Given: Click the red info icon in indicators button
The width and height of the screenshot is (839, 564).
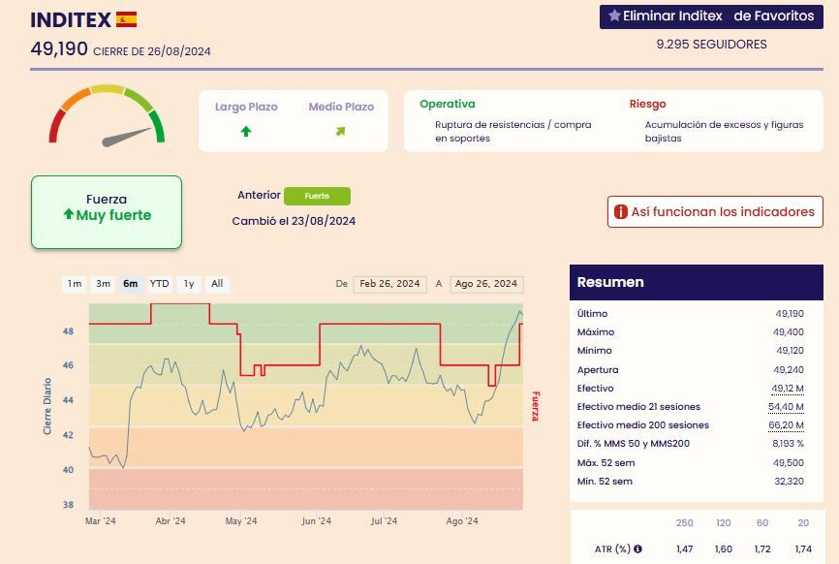Looking at the screenshot, I should 620,212.
